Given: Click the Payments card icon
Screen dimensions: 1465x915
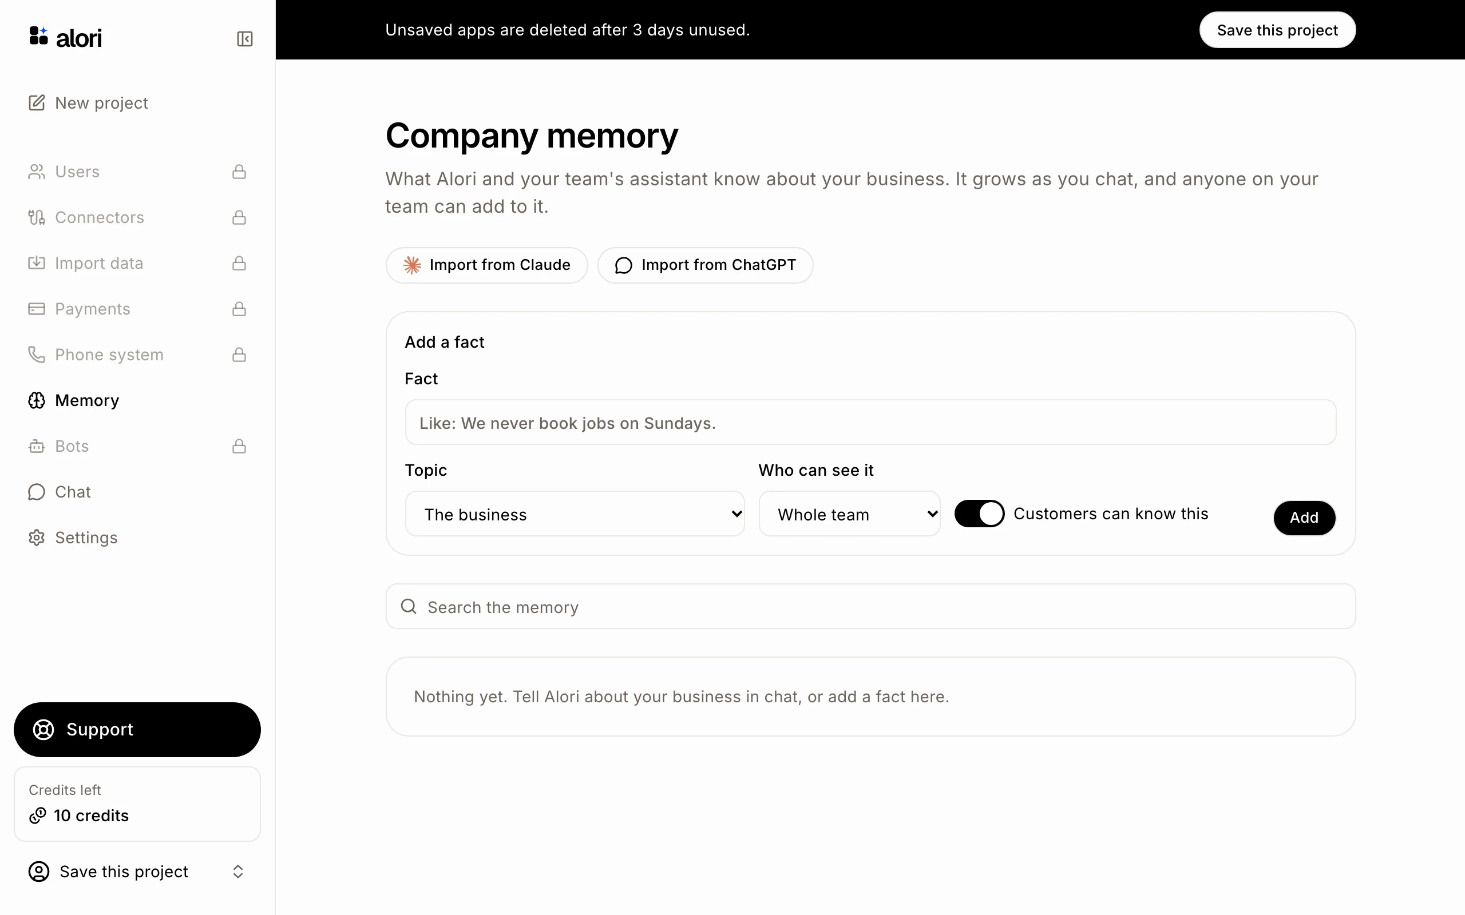Looking at the screenshot, I should point(37,309).
